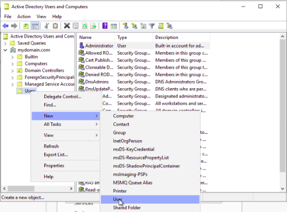Click the green Refresh toolbar icon
Viewport: 287px width, 212px height.
(85, 26)
